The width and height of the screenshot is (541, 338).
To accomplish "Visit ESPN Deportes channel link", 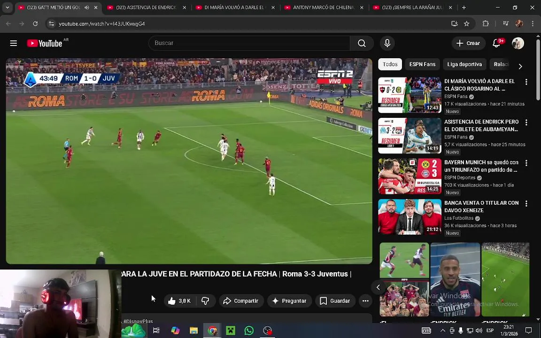I will point(460,177).
